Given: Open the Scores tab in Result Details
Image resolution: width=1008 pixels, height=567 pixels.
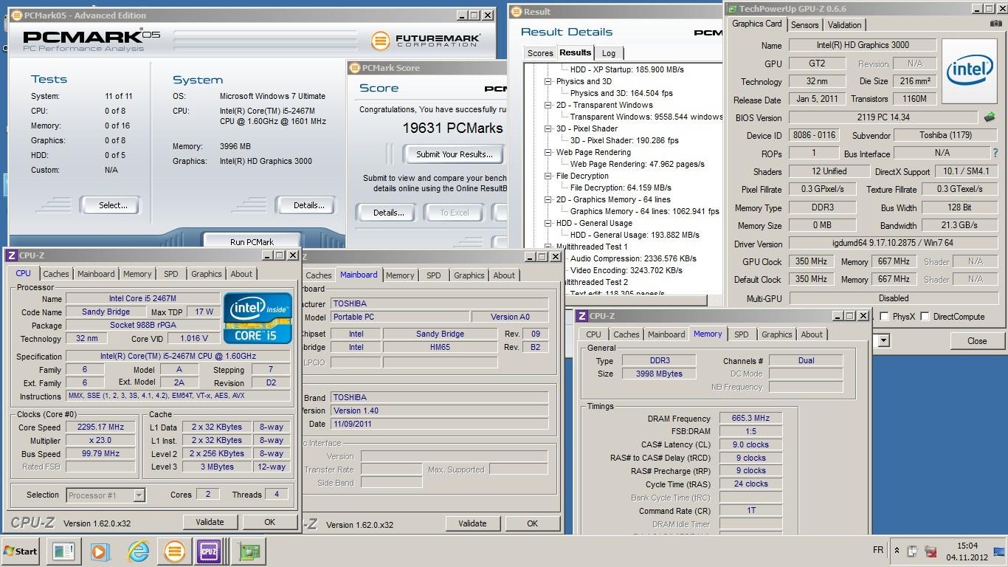Looking at the screenshot, I should click(540, 53).
